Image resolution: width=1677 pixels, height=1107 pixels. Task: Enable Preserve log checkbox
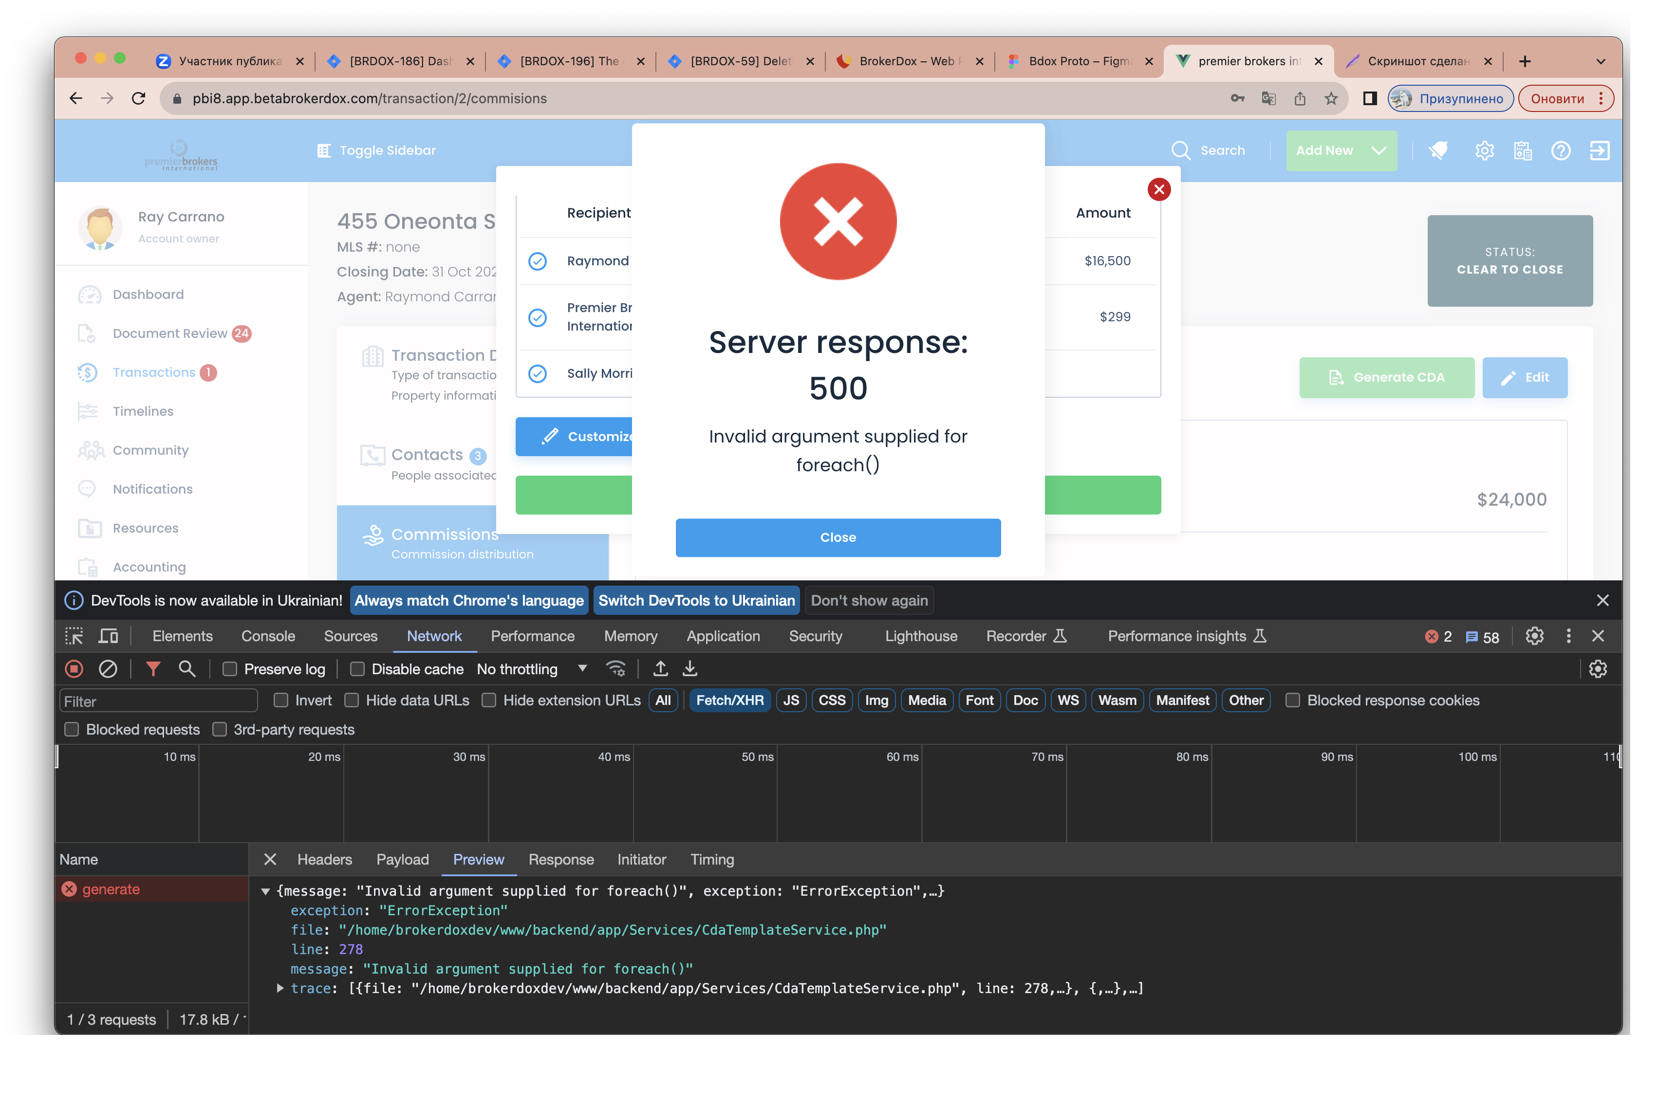(229, 668)
